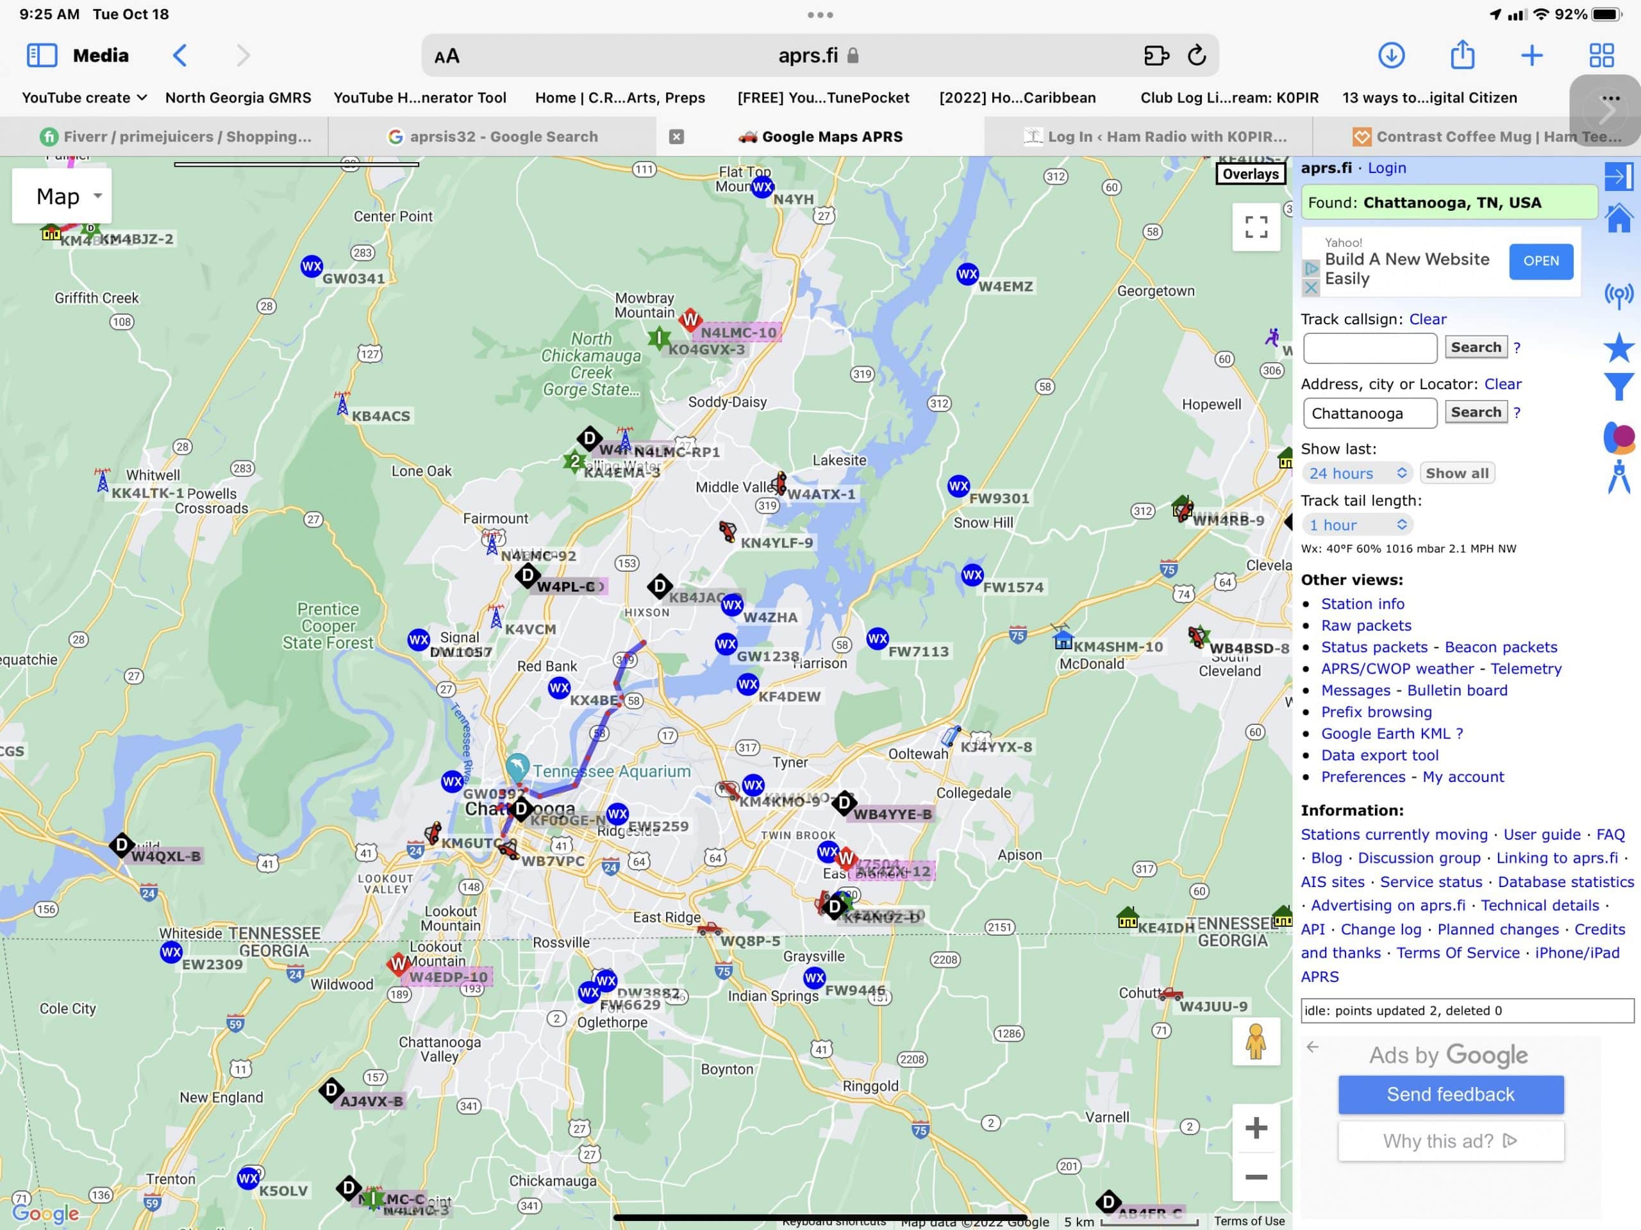Click the KE4IDH green house icon
The height and width of the screenshot is (1230, 1641).
1127,917
